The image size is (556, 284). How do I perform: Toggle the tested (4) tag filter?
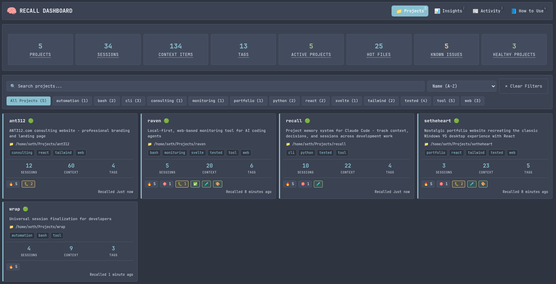[x=416, y=101]
